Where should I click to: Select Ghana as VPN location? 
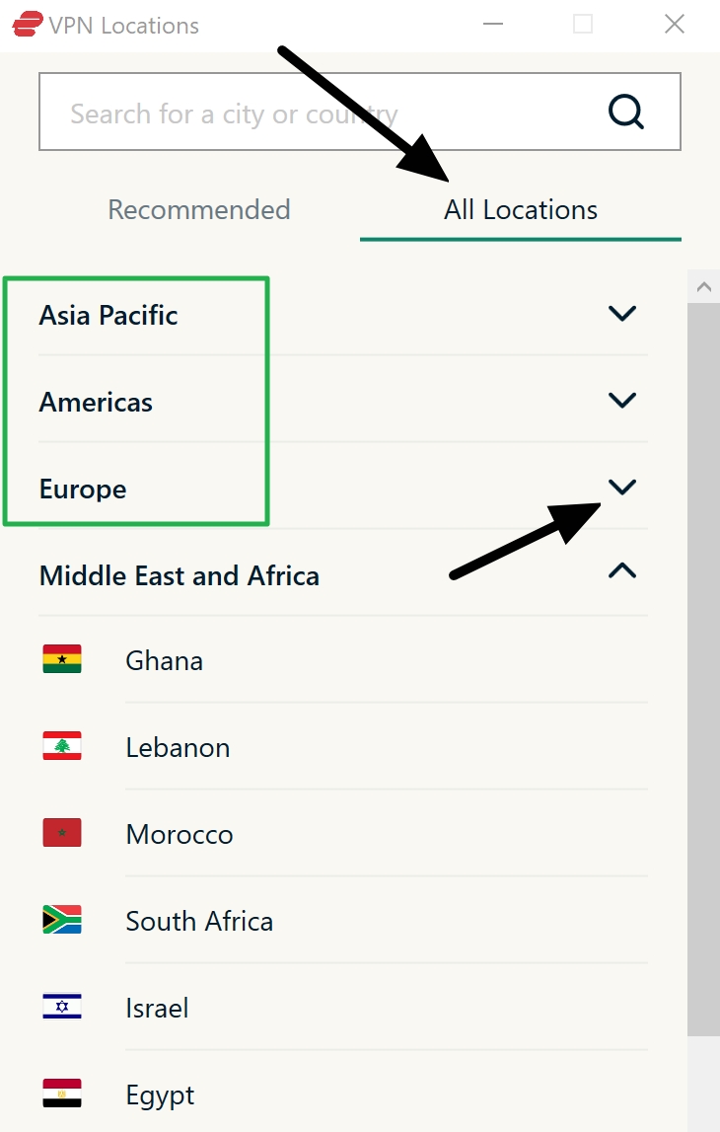click(164, 659)
